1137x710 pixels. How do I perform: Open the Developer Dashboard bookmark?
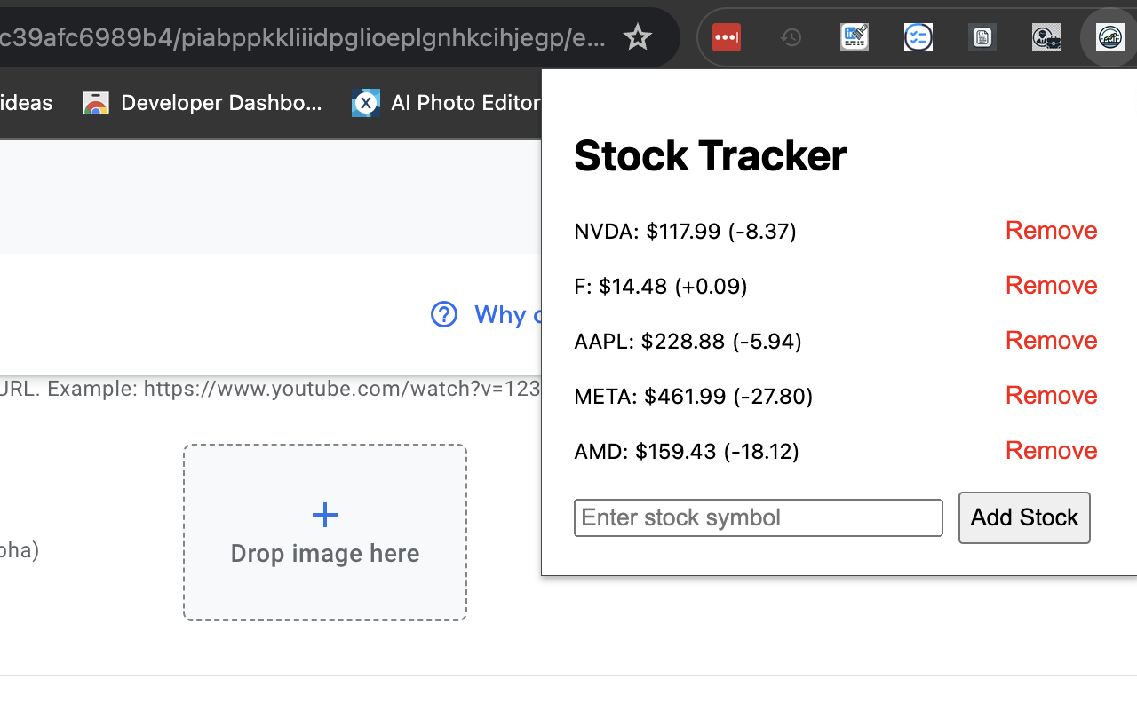coord(204,103)
